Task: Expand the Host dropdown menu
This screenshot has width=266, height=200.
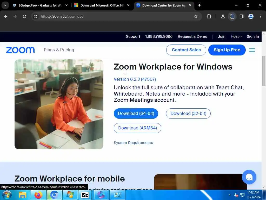Action: (x=236, y=36)
